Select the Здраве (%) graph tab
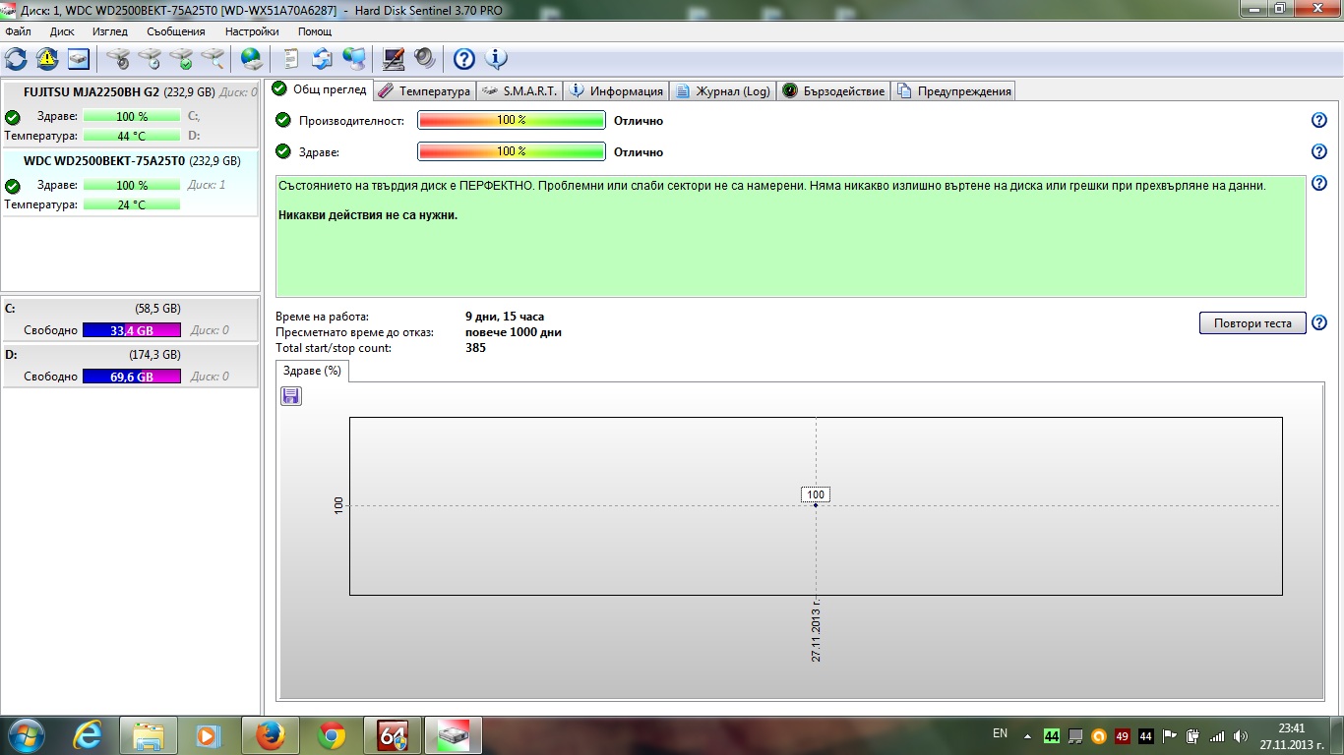 [x=312, y=371]
